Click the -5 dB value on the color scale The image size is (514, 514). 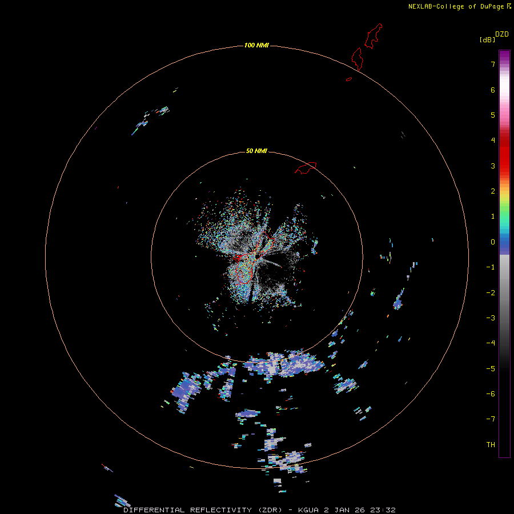[491, 369]
